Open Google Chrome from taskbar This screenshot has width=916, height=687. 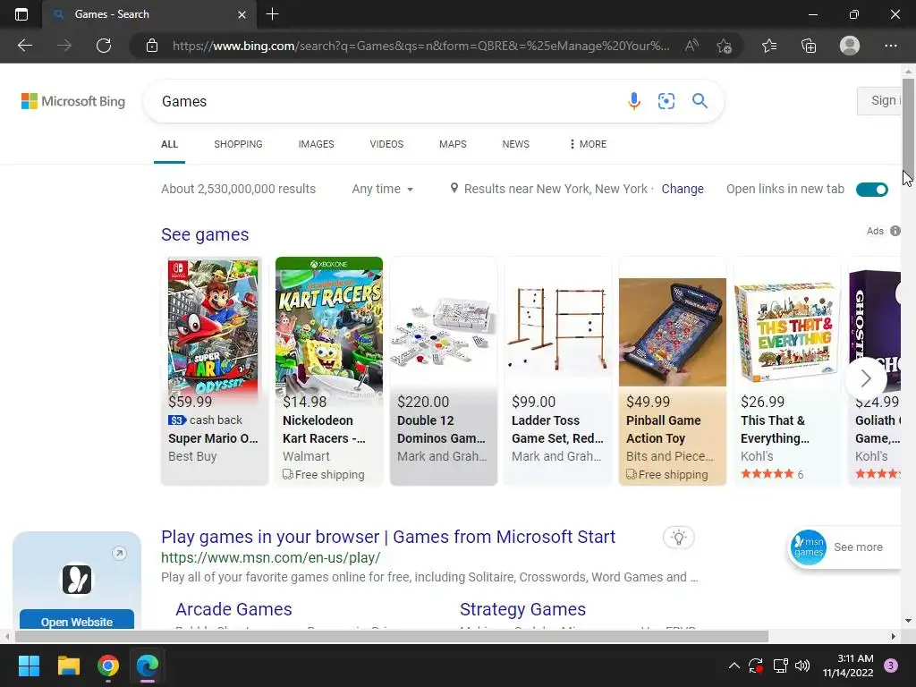[x=108, y=666]
